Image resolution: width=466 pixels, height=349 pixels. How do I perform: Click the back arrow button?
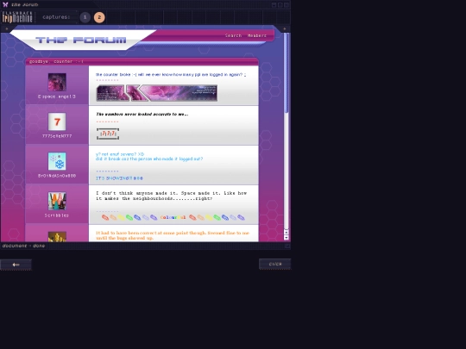16,265
